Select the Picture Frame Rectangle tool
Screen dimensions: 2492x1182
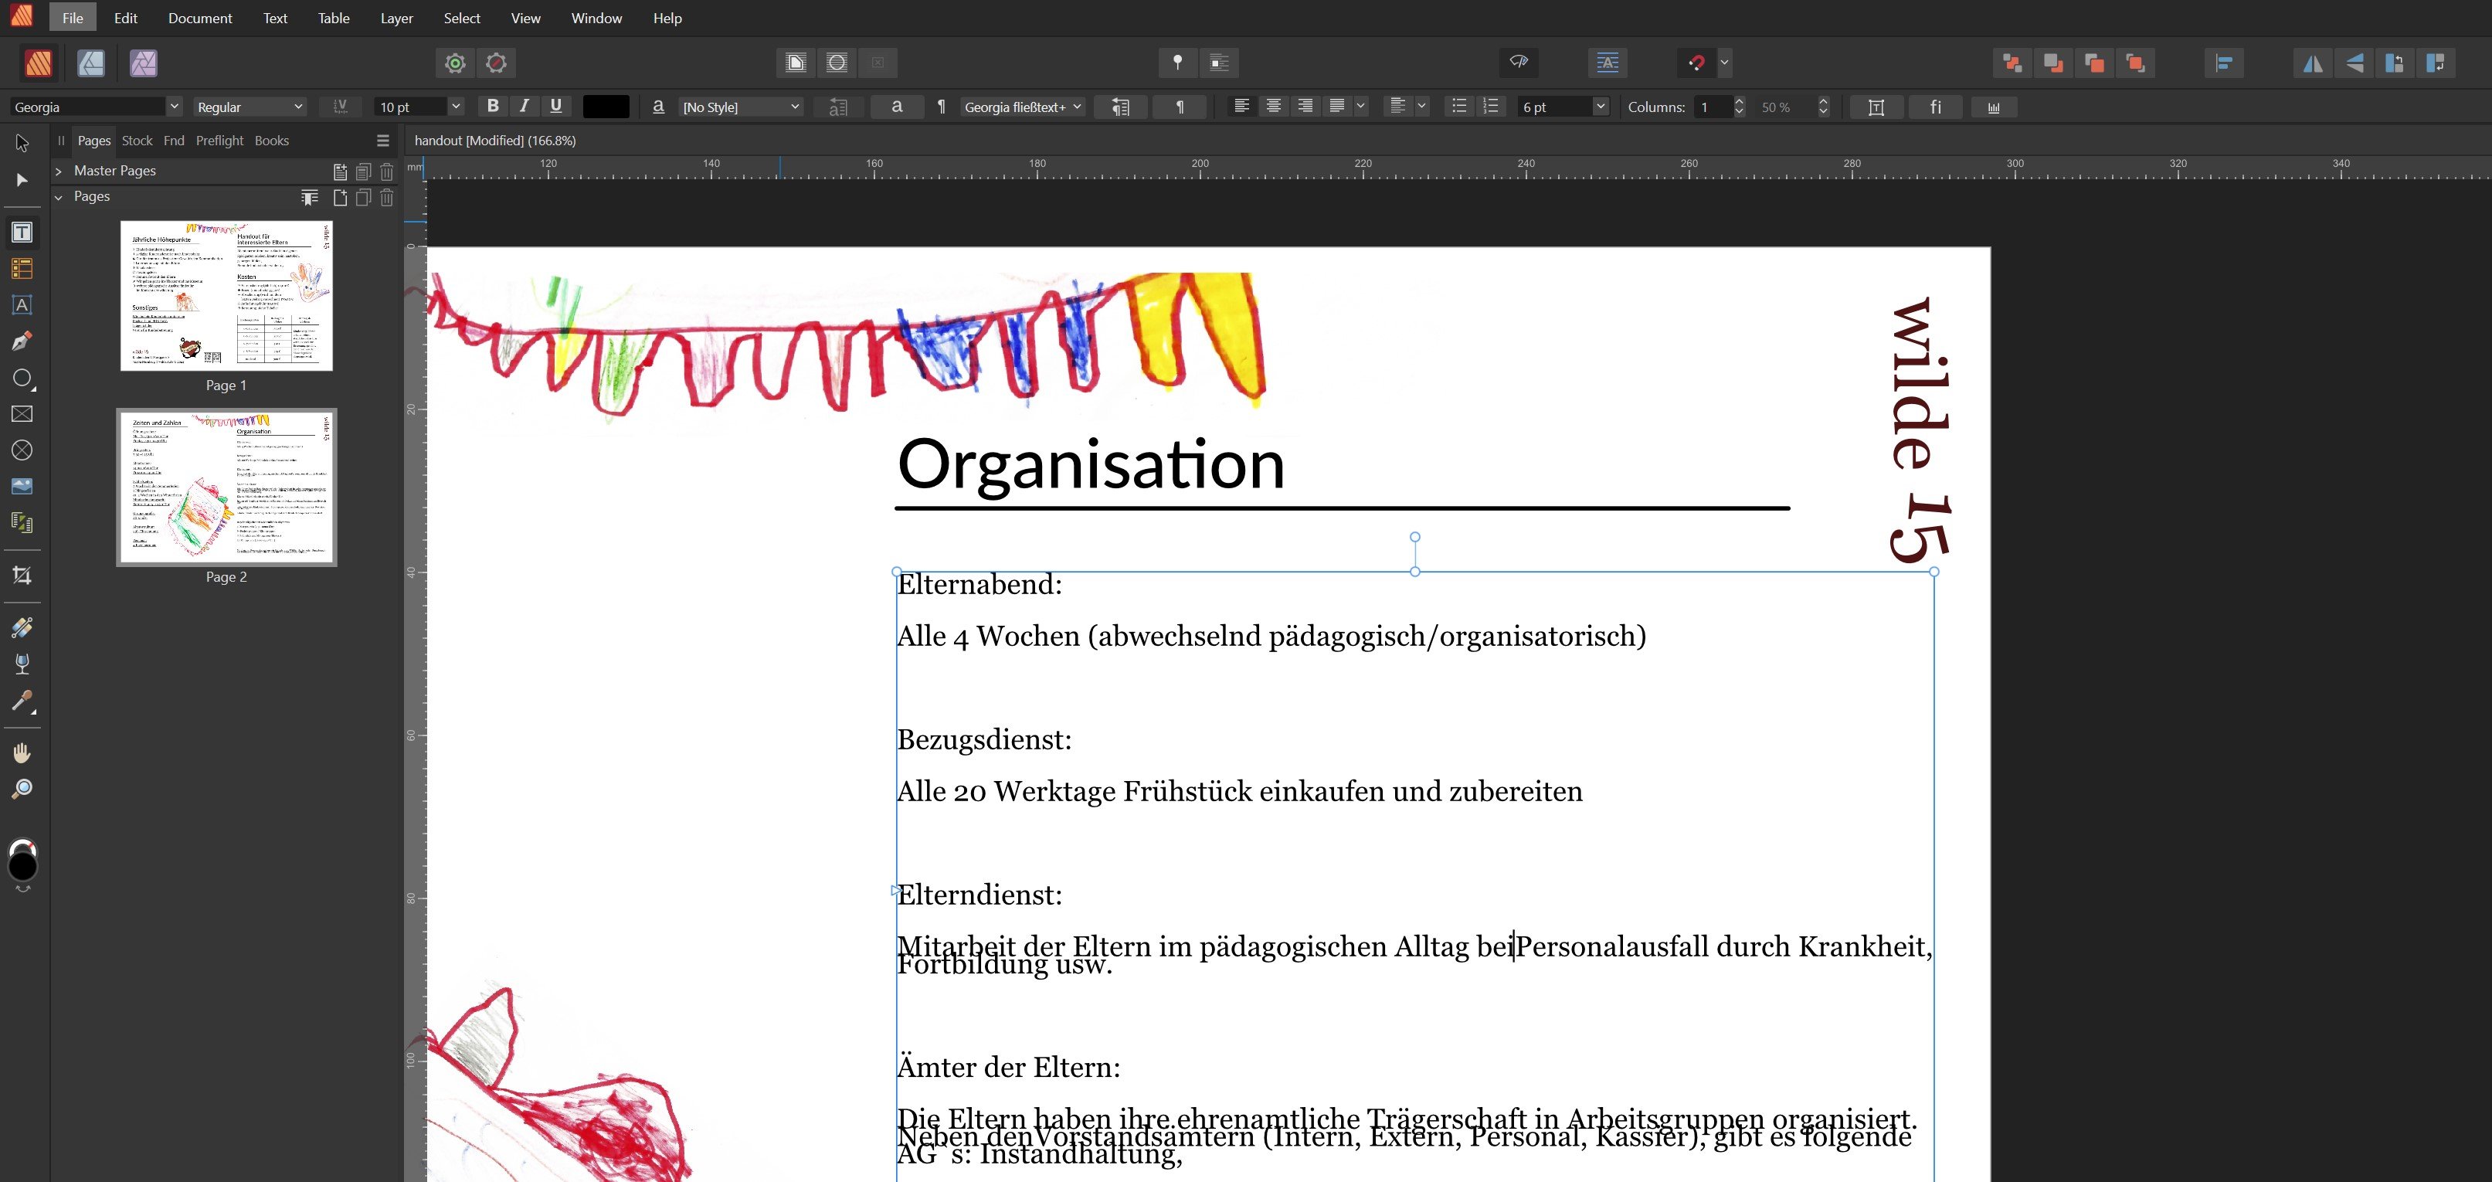coord(22,414)
